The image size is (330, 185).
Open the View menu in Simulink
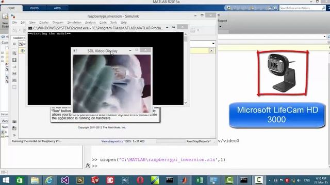click(32, 23)
